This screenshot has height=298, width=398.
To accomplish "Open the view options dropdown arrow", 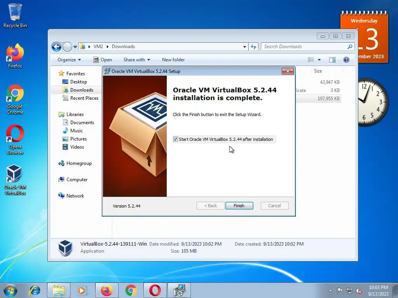I will point(319,60).
